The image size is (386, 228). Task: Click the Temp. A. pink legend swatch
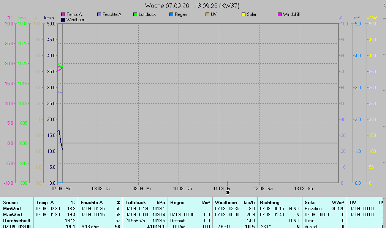click(63, 14)
